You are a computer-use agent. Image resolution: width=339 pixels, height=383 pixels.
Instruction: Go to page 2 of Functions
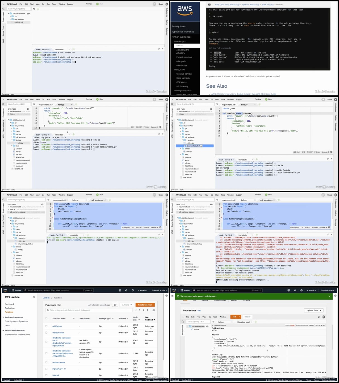[144, 310]
